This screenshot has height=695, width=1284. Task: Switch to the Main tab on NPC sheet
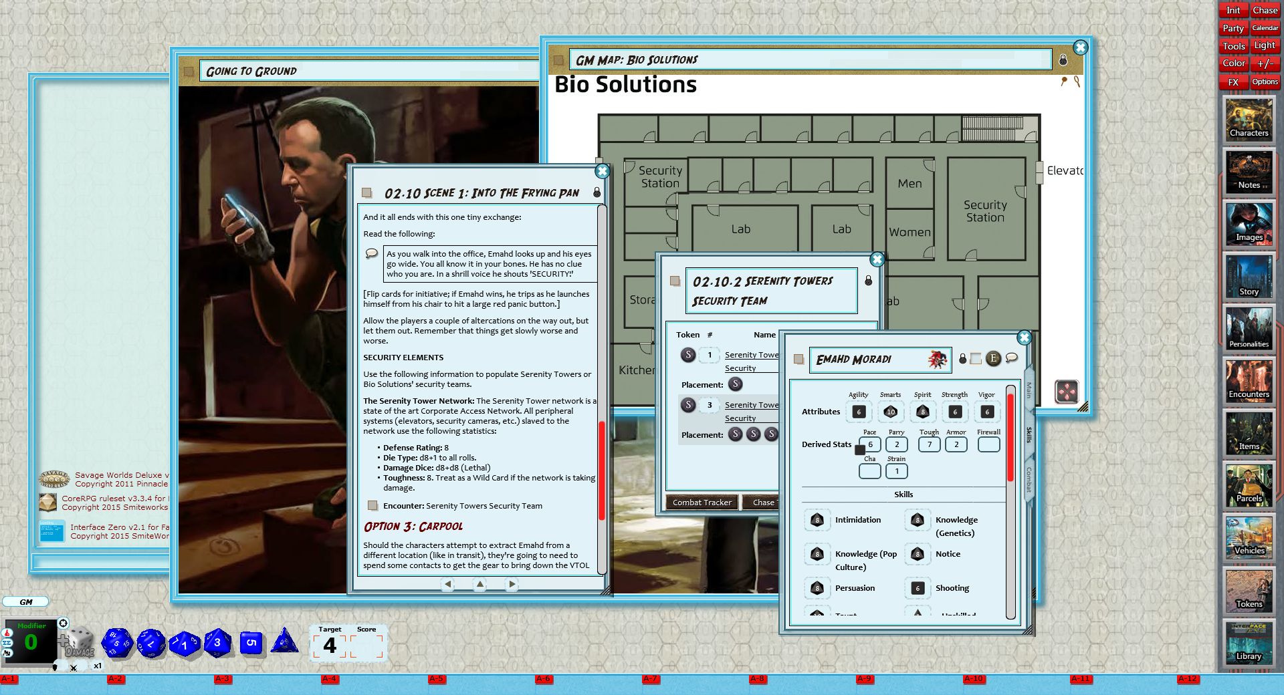point(1029,390)
